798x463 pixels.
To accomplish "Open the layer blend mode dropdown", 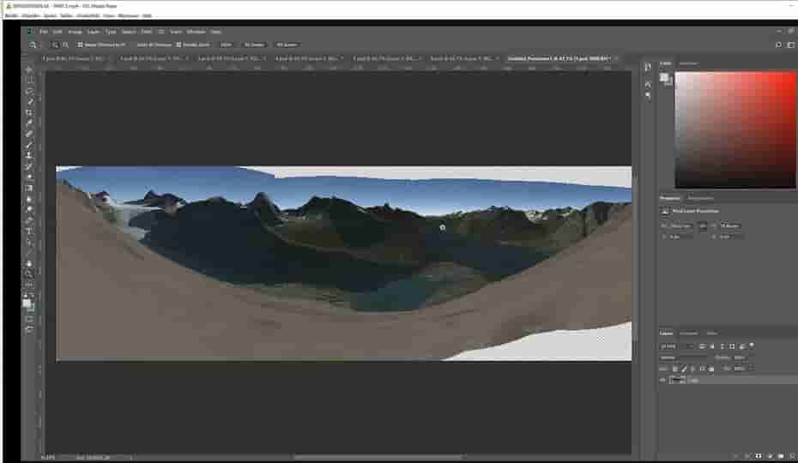I will click(x=684, y=357).
